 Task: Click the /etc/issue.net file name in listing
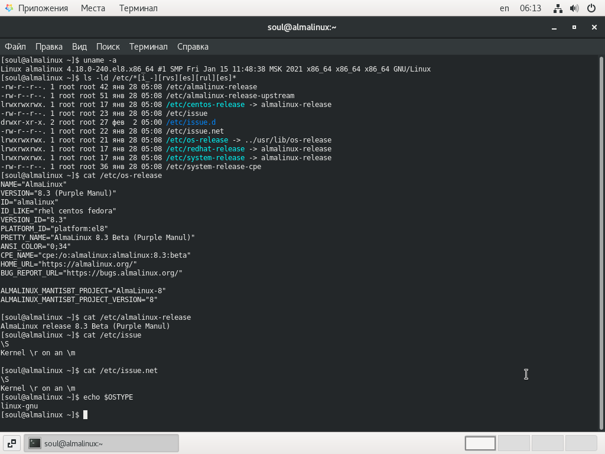coord(195,131)
